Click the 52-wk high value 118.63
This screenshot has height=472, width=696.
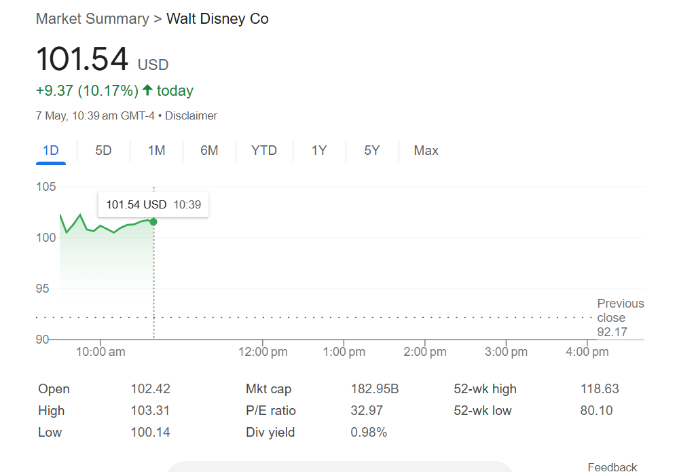click(x=600, y=389)
